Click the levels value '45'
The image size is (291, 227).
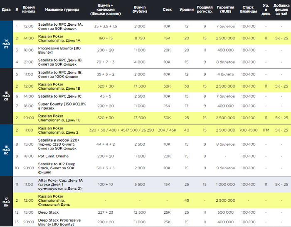[187, 200]
